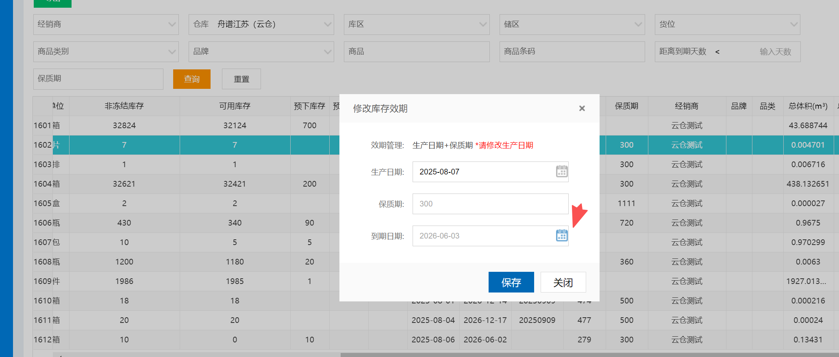The height and width of the screenshot is (357, 839).
Task: Open the 仓库 dropdown showing 舟谱江苏
Action: (x=261, y=24)
